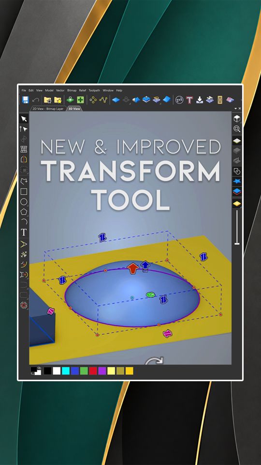Image resolution: width=261 pixels, height=465 pixels.
Task: Toggle the overlapping shapes vector visibility button
Action: [237, 171]
